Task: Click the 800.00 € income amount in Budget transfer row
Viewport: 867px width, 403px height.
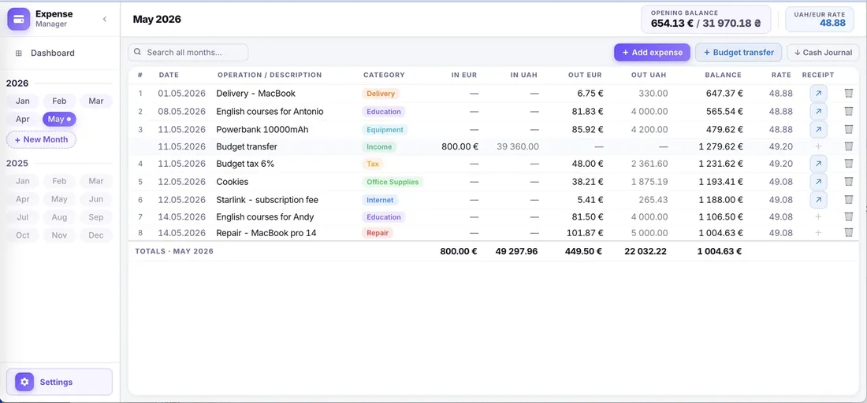Action: click(x=460, y=146)
